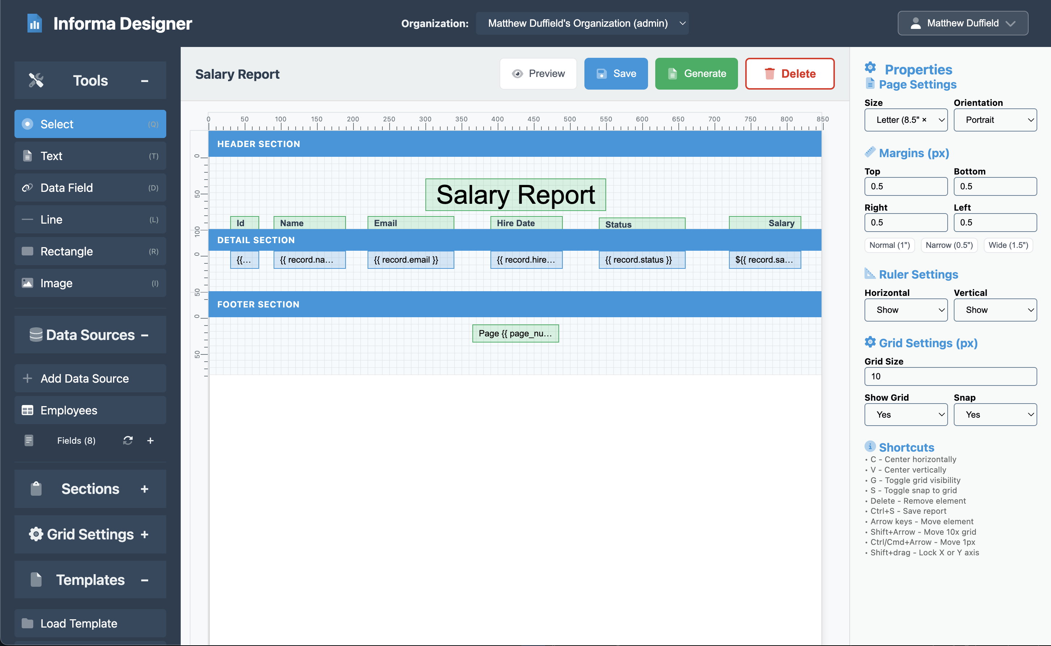Activate the Data Field tool

pyautogui.click(x=90, y=188)
